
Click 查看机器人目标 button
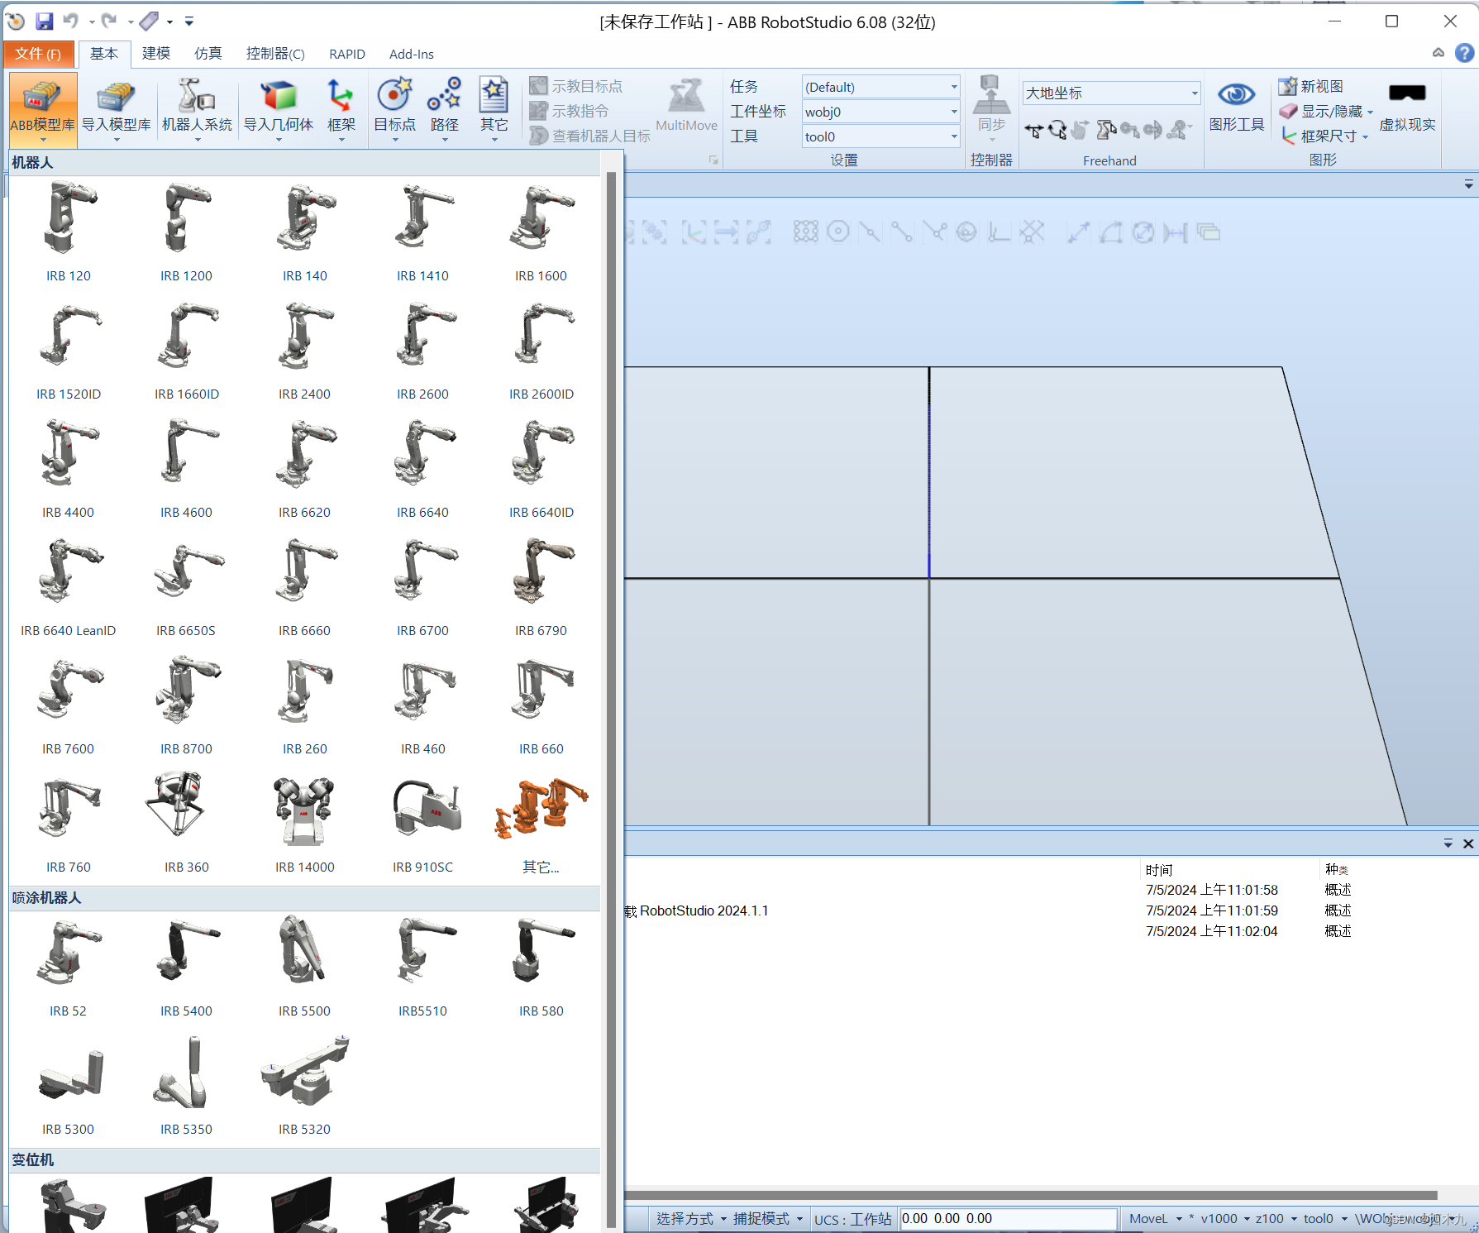(x=590, y=136)
